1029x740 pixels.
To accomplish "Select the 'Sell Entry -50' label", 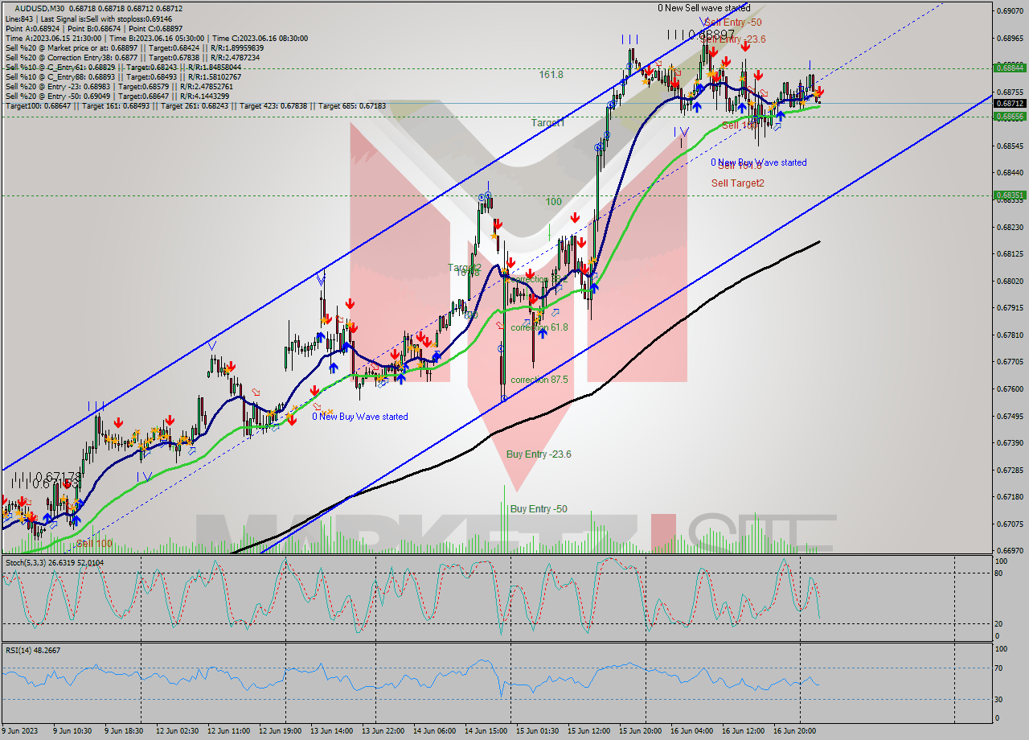I will [x=734, y=23].
